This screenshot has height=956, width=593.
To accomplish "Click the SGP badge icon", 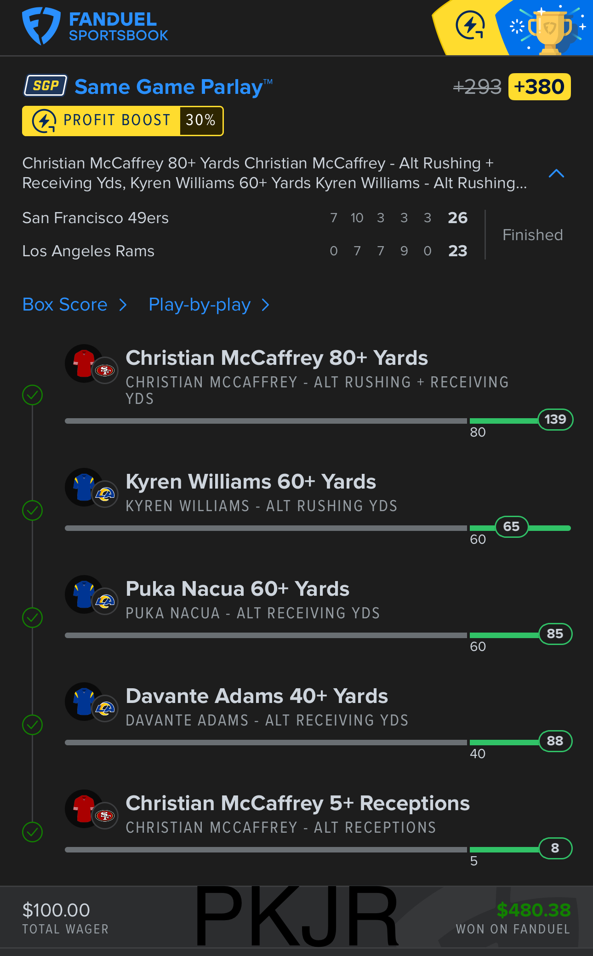I will [46, 86].
